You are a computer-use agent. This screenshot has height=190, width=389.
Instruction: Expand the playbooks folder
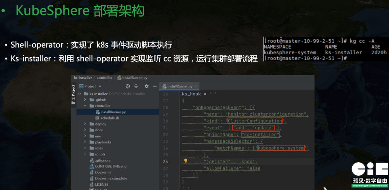coord(85,142)
